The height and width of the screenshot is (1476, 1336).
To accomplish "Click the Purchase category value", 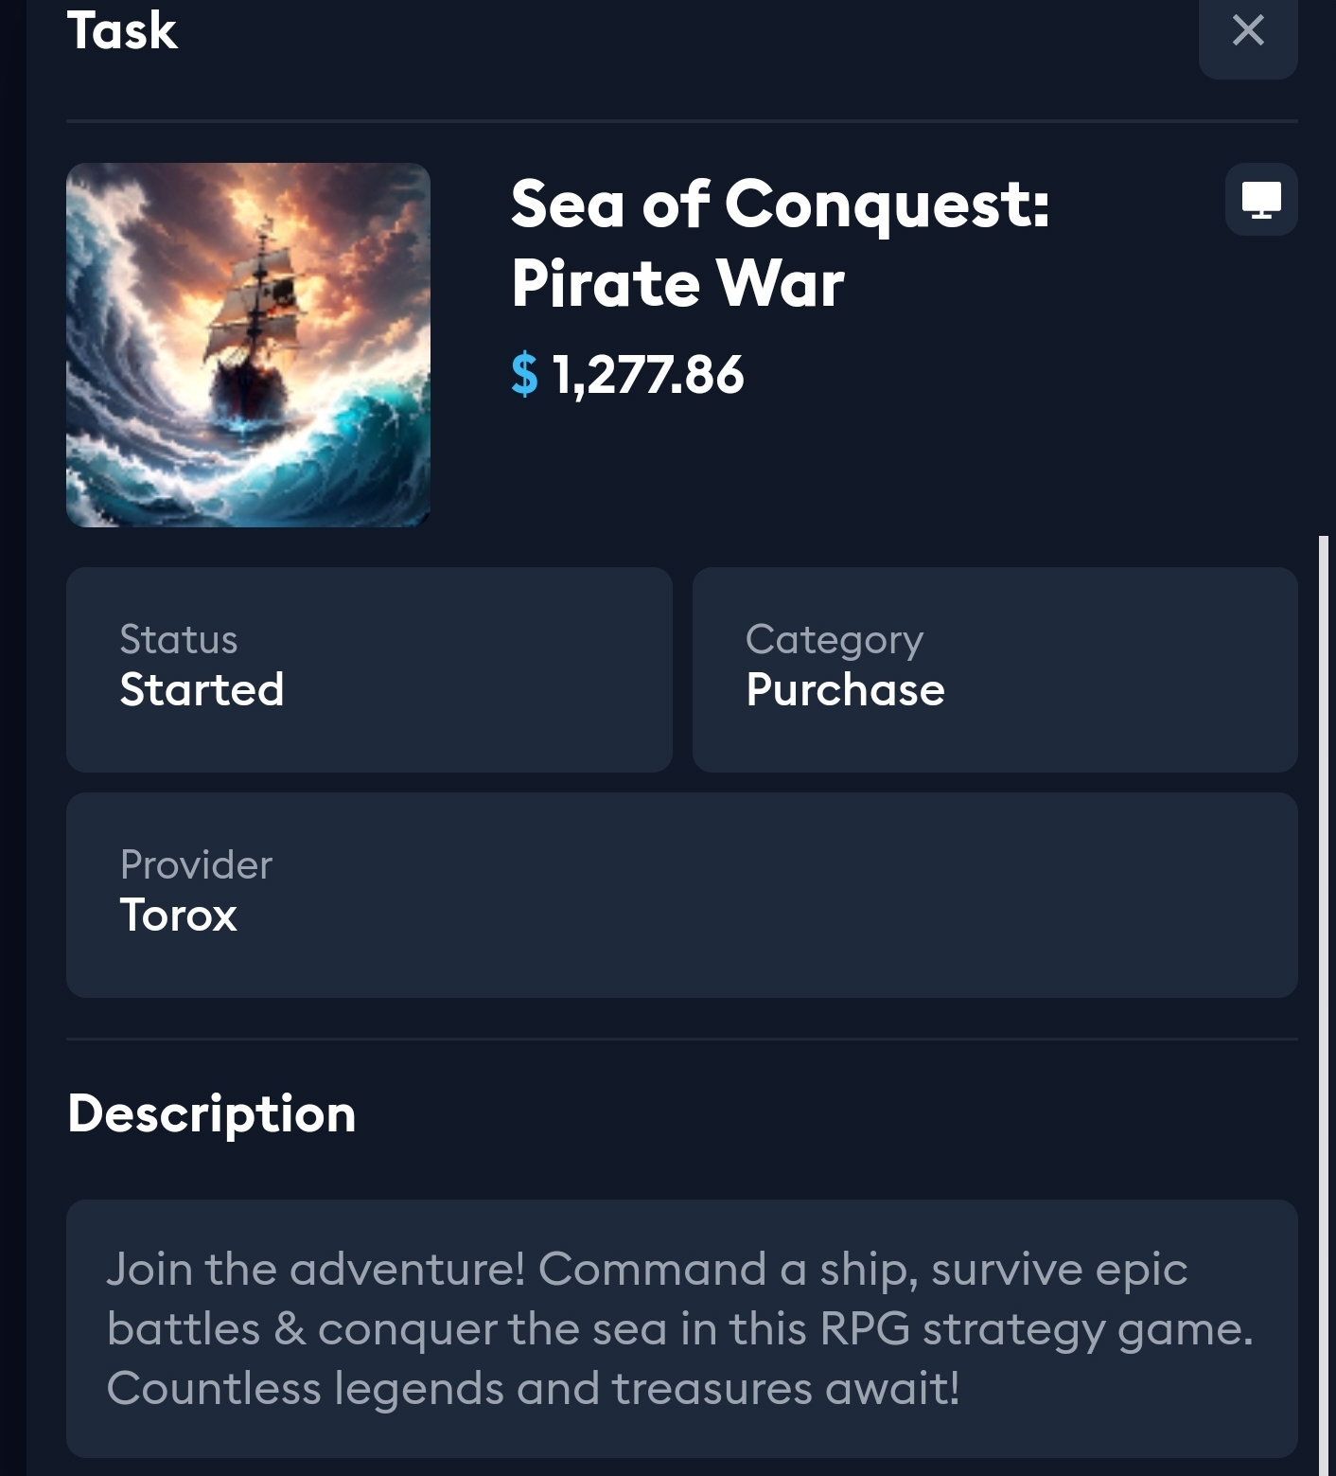I will 845,689.
